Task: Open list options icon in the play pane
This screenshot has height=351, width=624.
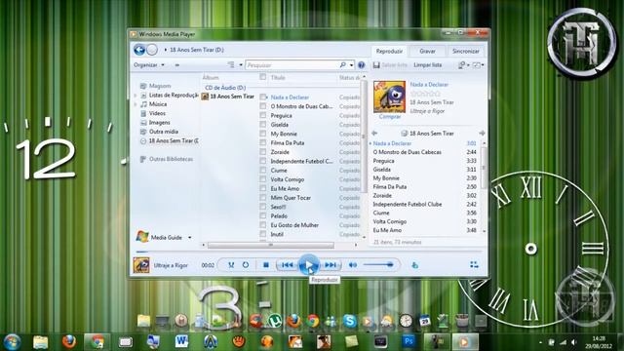Action: coord(461,65)
